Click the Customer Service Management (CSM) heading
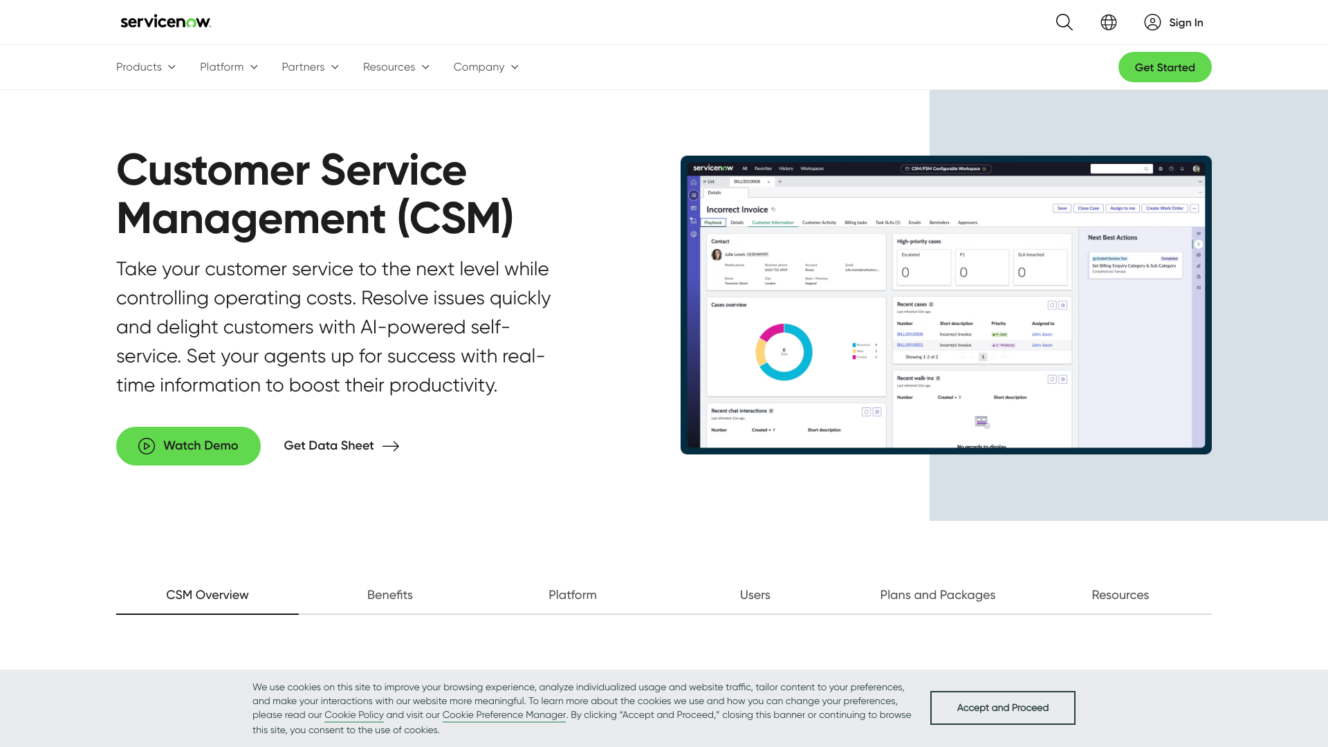The width and height of the screenshot is (1328, 747). point(315,194)
